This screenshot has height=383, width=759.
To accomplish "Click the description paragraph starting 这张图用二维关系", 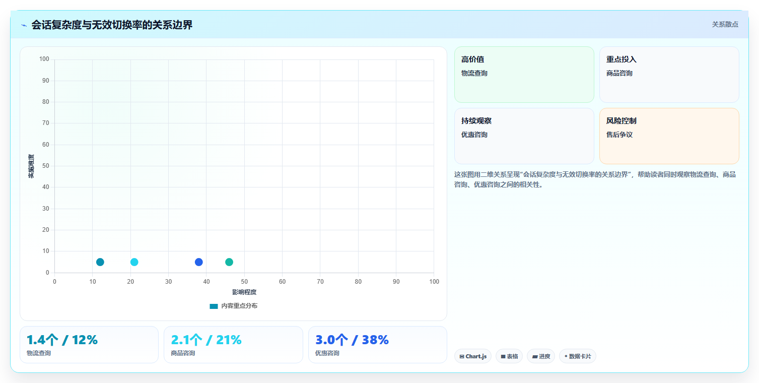I will [x=595, y=179].
